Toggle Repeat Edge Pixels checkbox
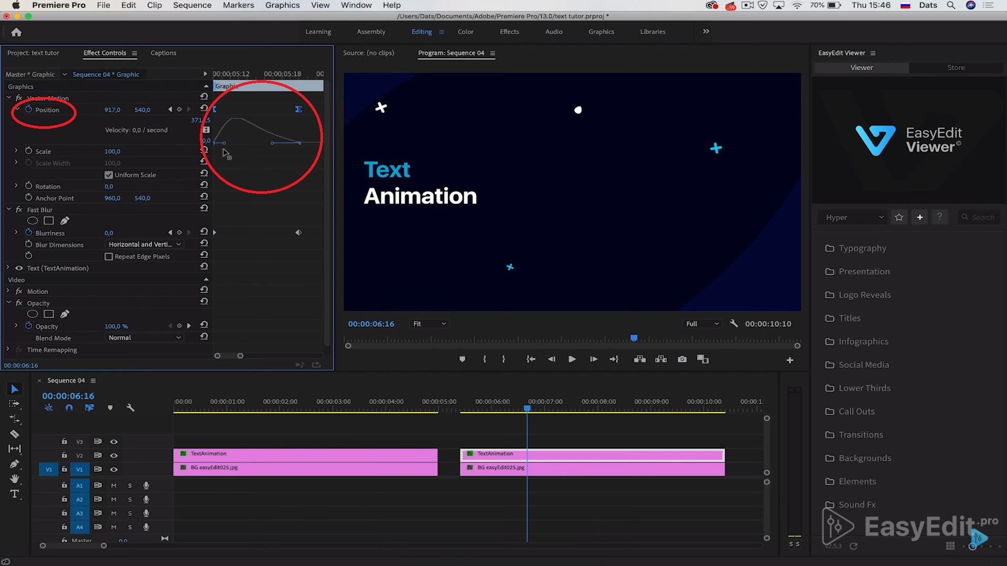1007x566 pixels. [108, 256]
